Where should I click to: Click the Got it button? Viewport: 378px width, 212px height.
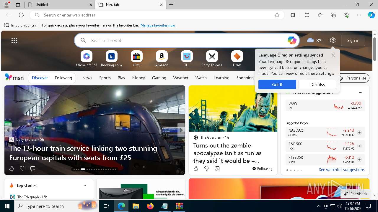point(277,85)
